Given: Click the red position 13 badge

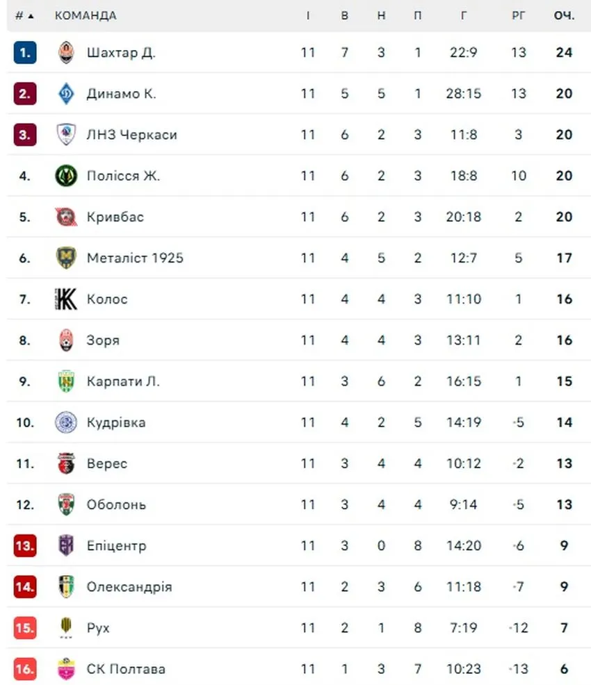Looking at the screenshot, I should tap(24, 546).
